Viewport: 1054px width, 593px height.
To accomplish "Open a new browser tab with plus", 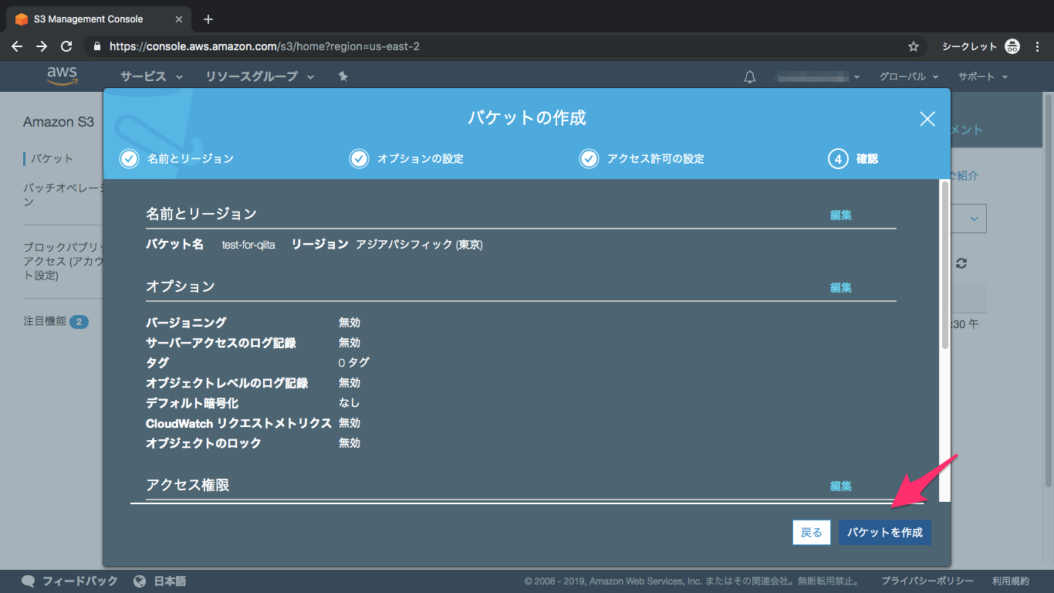I will point(208,19).
